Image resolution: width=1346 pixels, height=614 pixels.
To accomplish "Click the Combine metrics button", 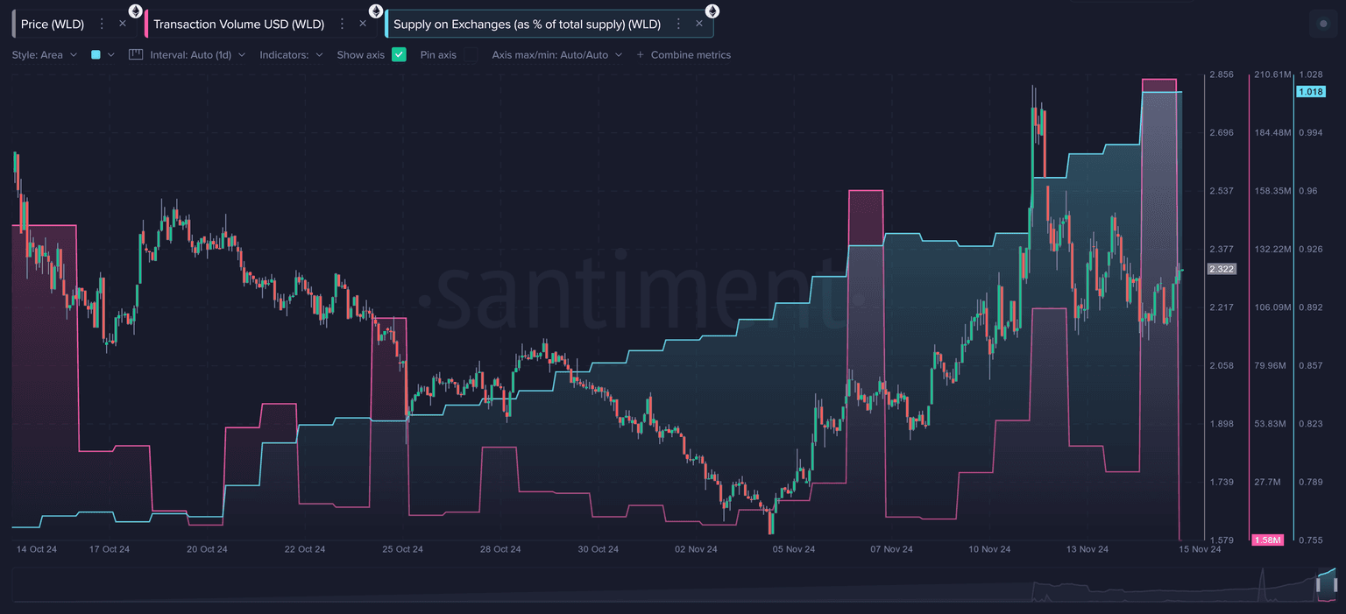I will (684, 54).
